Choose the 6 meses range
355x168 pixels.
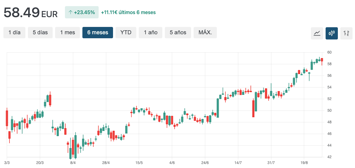pyautogui.click(x=97, y=32)
